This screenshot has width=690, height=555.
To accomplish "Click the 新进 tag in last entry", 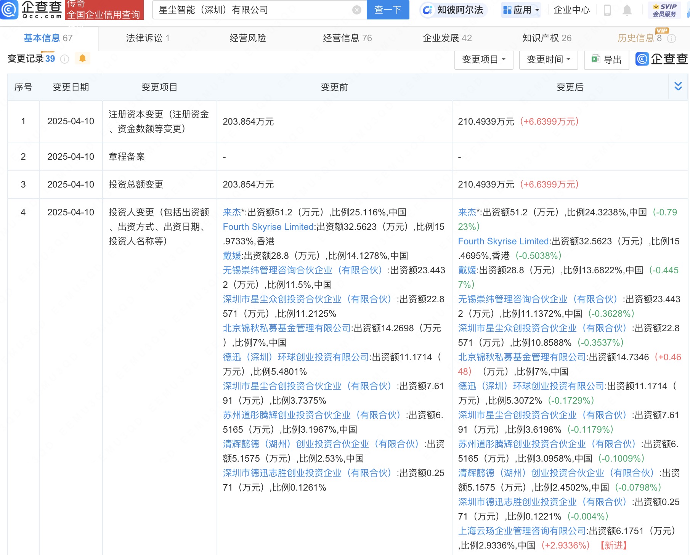I will 613,545.
